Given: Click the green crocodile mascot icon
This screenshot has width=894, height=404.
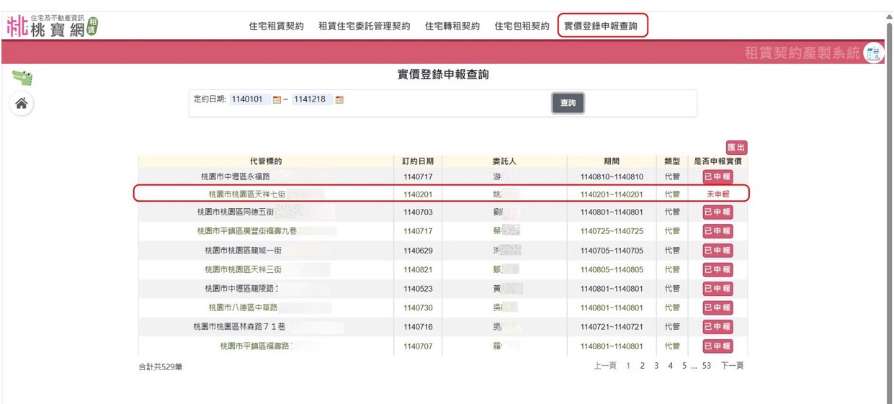Looking at the screenshot, I should pos(22,77).
